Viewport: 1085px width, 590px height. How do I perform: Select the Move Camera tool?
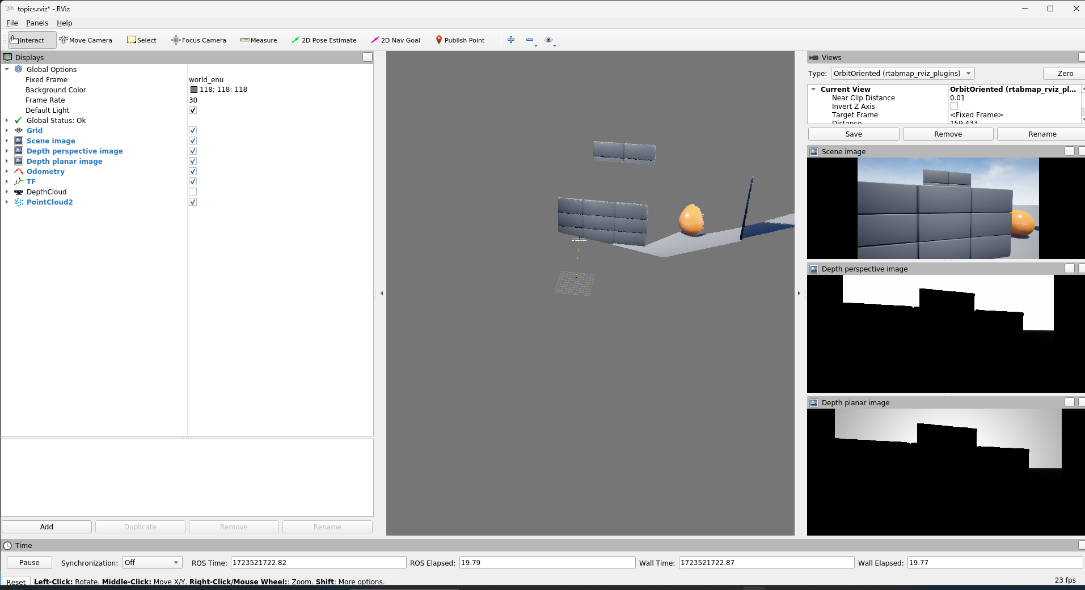pos(86,40)
